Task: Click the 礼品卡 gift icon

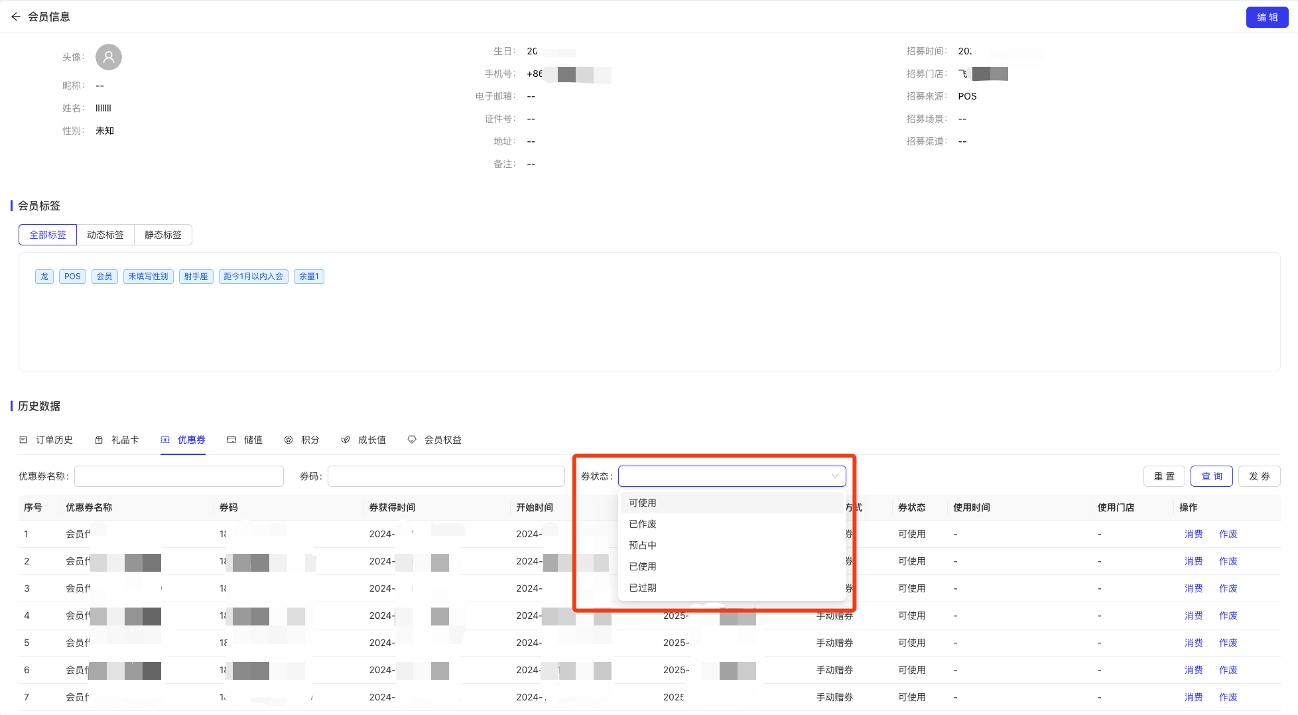Action: (99, 440)
